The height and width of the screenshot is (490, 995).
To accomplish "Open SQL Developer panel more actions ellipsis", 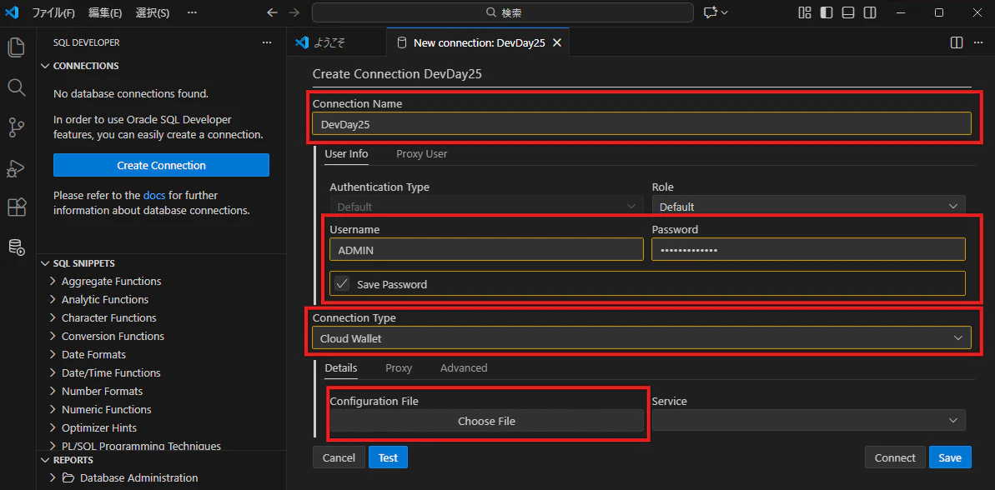I will tap(267, 42).
